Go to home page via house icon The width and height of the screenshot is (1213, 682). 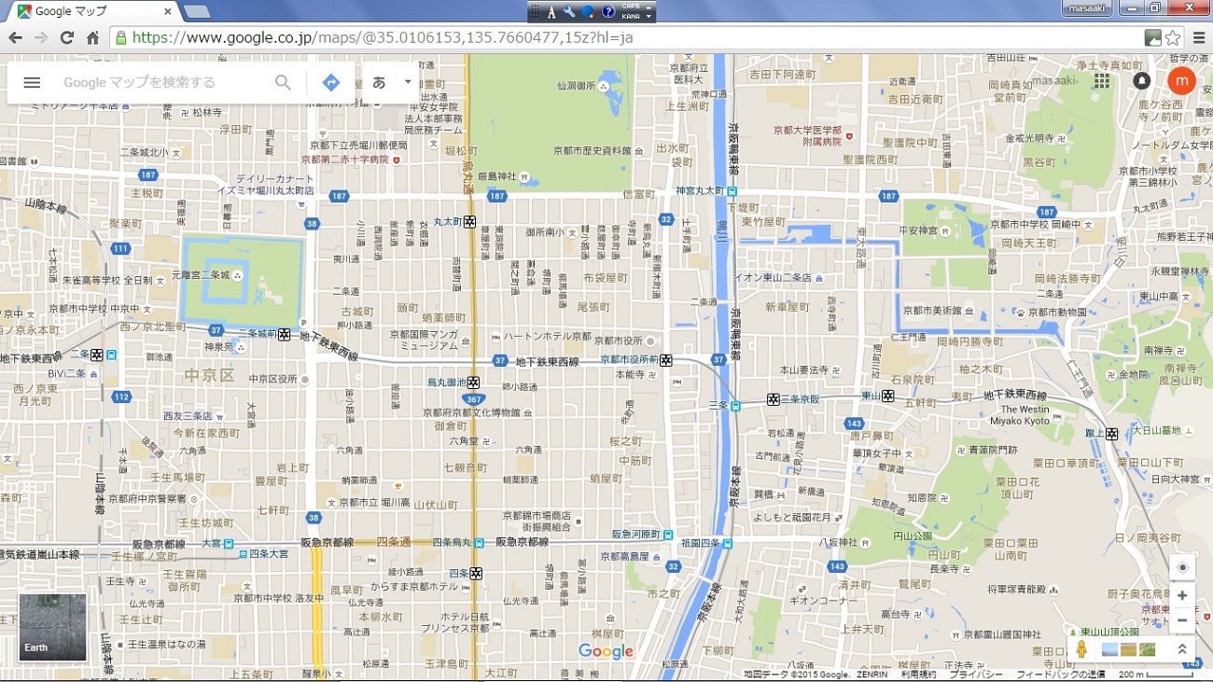[92, 37]
